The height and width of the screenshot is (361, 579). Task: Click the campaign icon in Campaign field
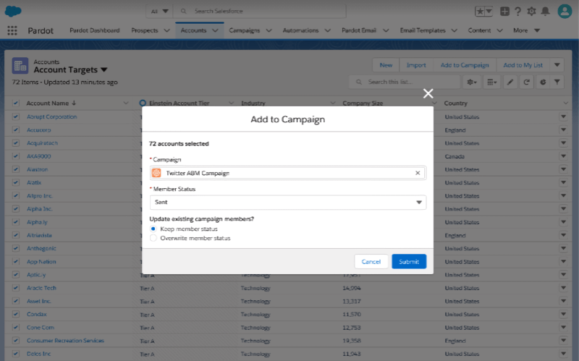156,173
